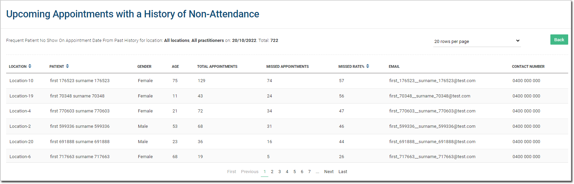The height and width of the screenshot is (184, 574).
Task: Go to page 2 of results
Action: (272, 172)
